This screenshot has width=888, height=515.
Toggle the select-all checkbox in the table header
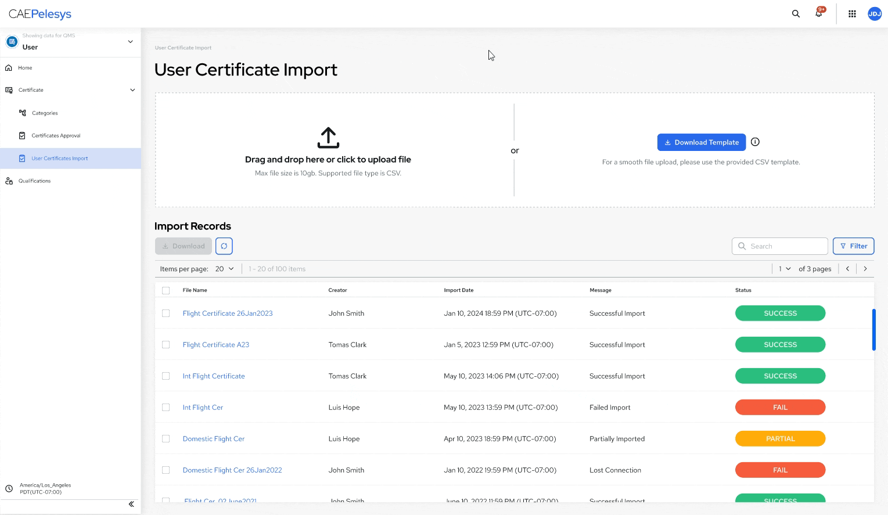point(166,290)
